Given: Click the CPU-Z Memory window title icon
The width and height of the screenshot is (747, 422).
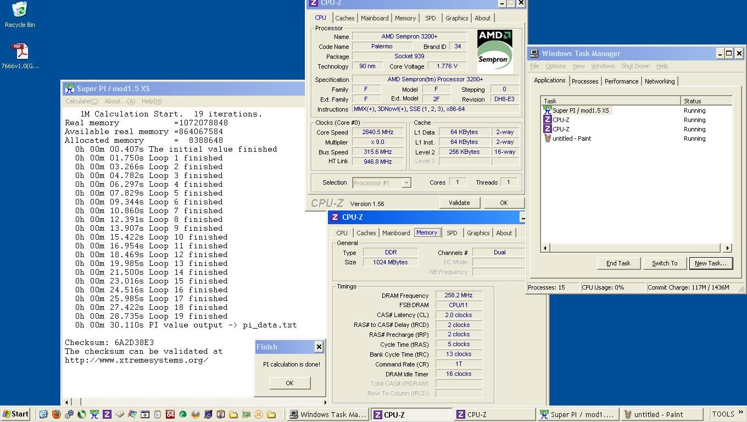Looking at the screenshot, I should tap(335, 217).
